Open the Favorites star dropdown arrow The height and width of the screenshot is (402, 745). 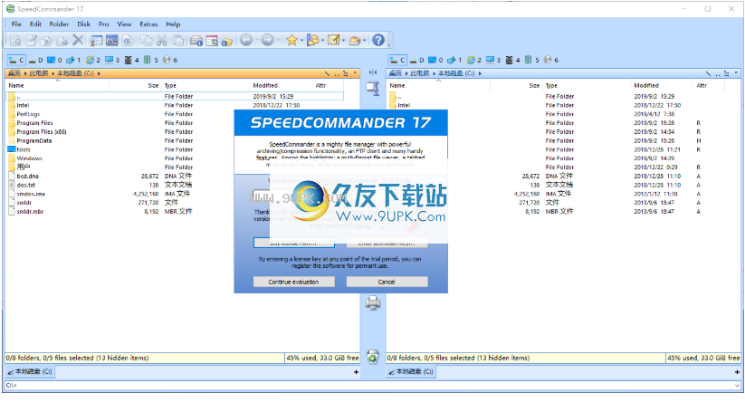pos(301,41)
